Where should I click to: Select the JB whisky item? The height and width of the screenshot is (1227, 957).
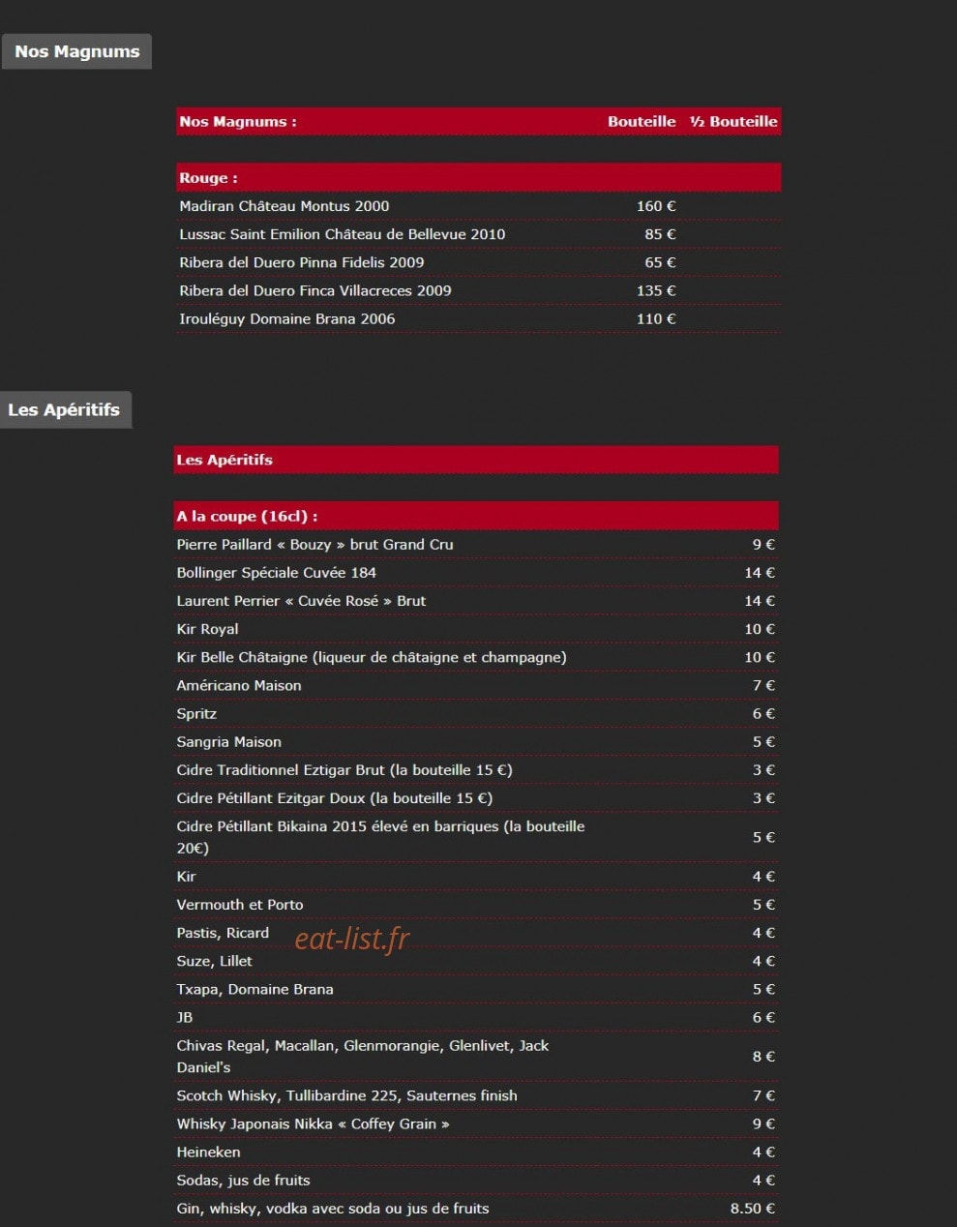[x=184, y=1017]
